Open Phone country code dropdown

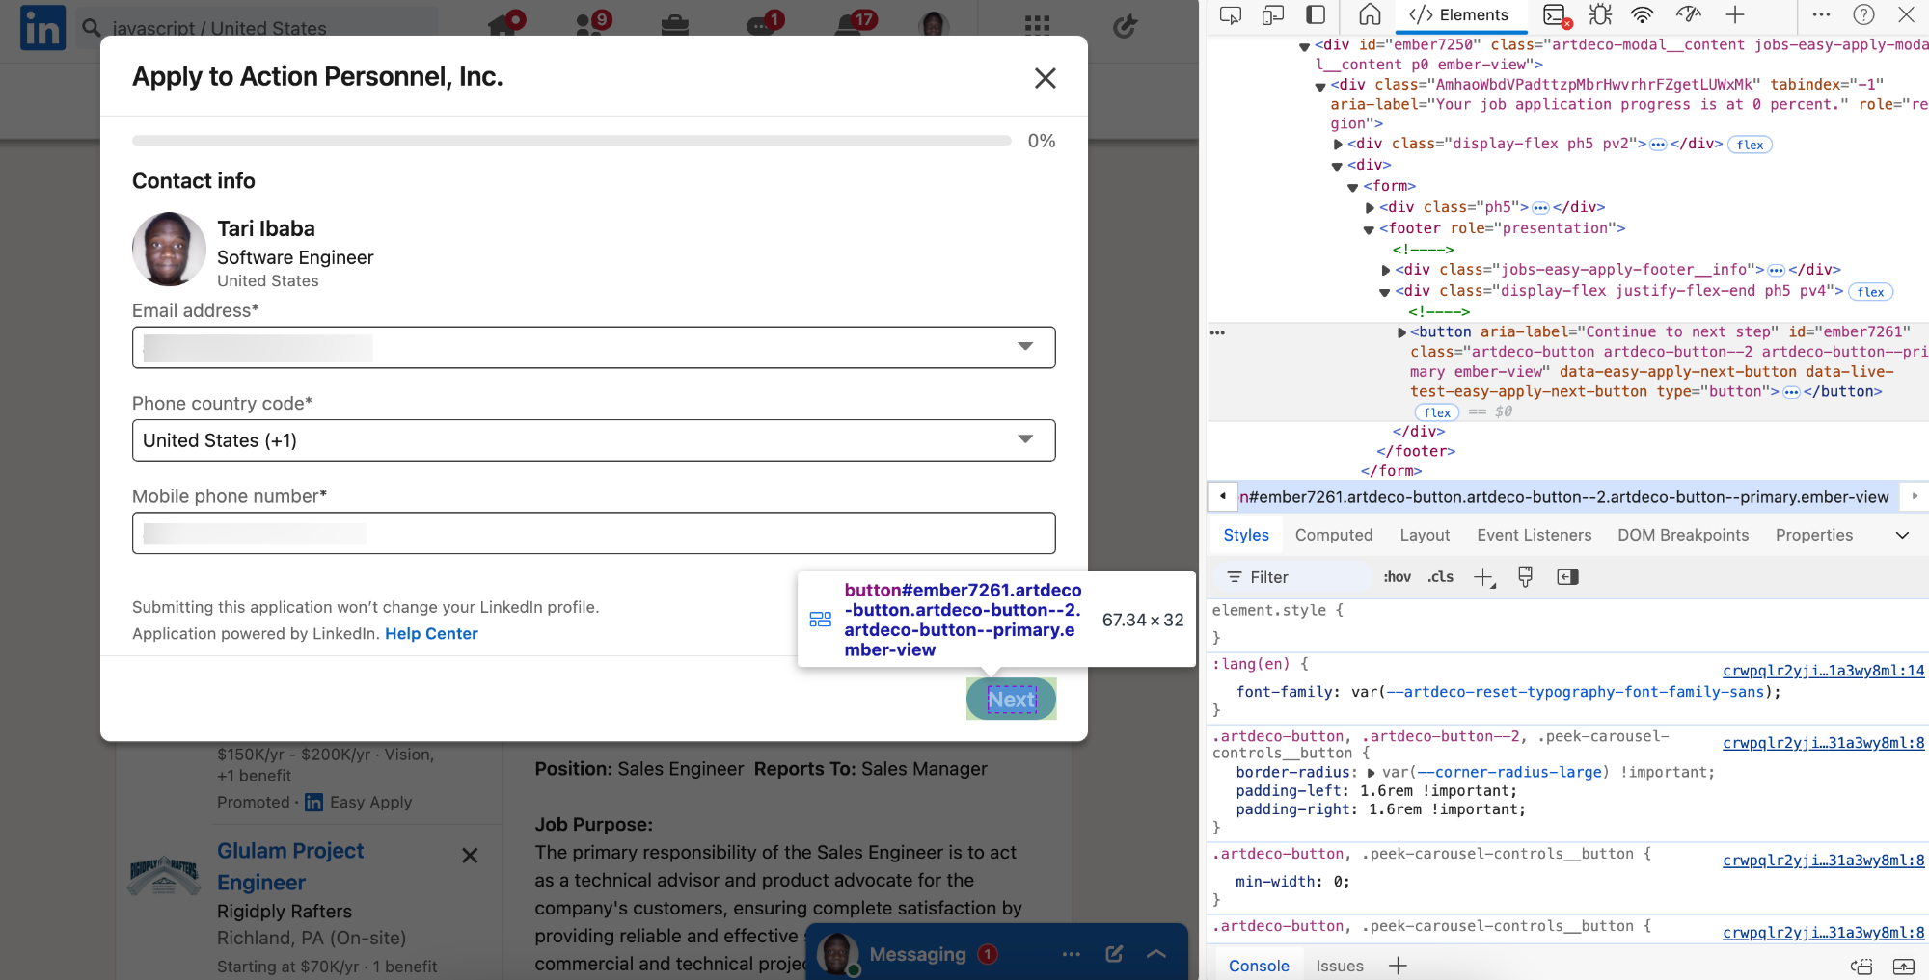594,440
